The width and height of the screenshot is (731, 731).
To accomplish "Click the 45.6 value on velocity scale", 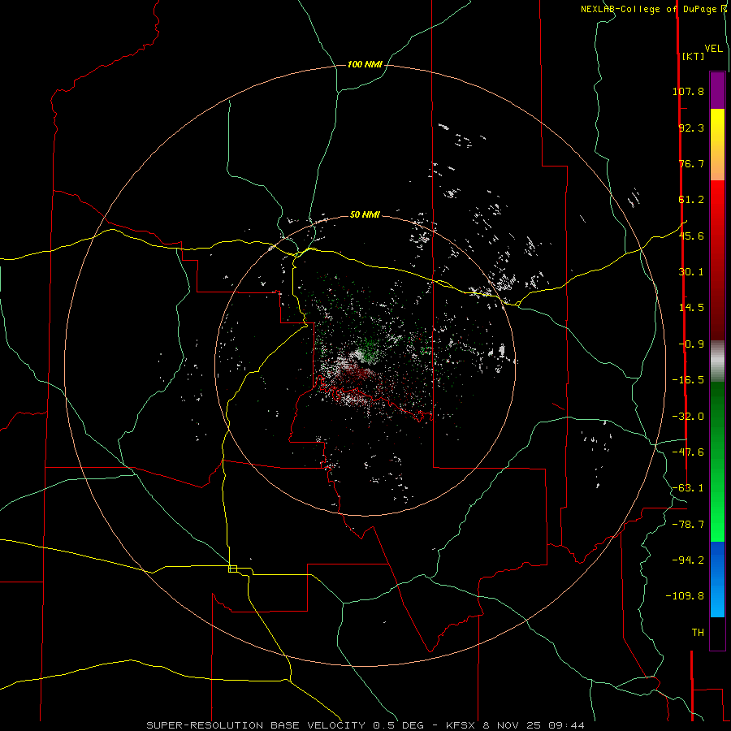I will click(691, 236).
